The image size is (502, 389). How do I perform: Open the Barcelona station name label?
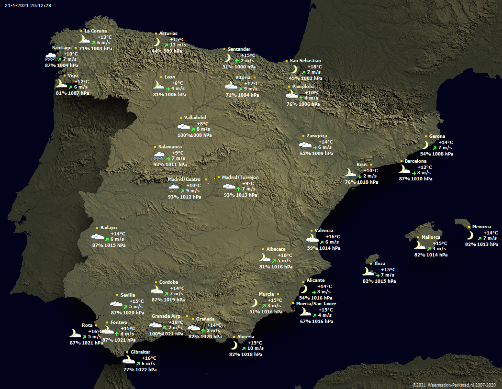click(415, 161)
